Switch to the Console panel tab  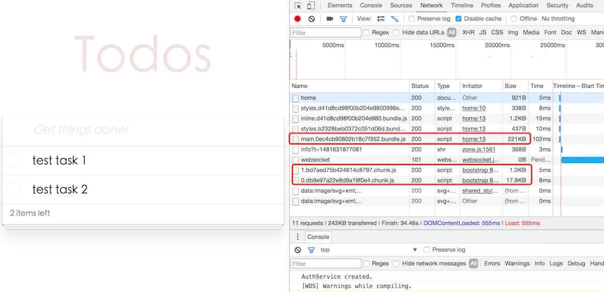[x=371, y=6]
